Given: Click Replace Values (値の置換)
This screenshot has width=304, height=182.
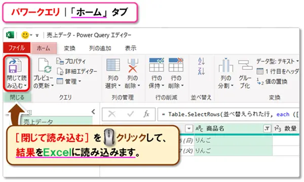Looking at the screenshot, I should (x=272, y=81).
